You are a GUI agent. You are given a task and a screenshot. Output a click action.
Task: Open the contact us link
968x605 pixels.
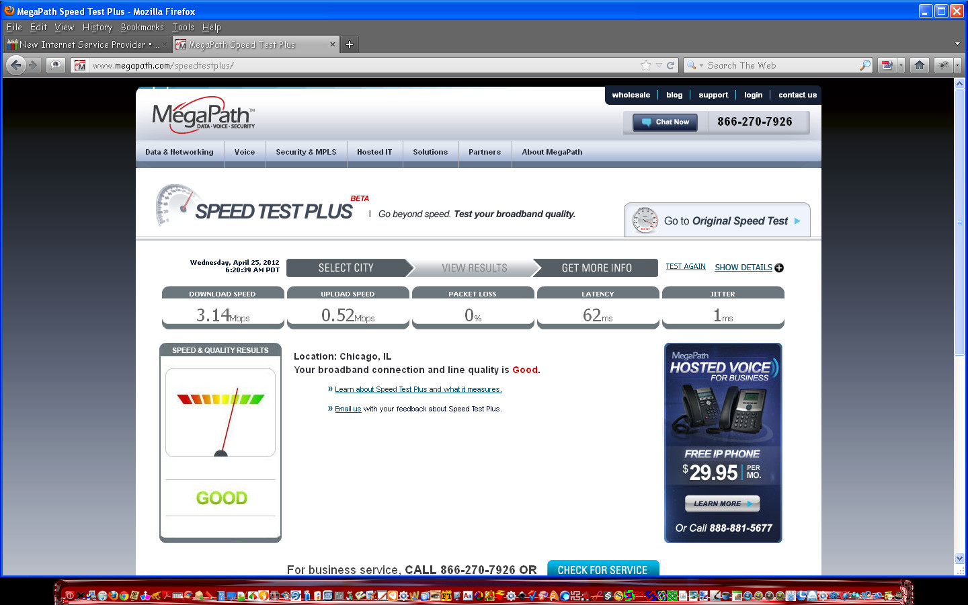click(x=798, y=95)
